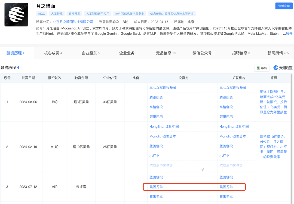Expand more investors with double chevron icon

pyautogui.click(x=203, y=169)
